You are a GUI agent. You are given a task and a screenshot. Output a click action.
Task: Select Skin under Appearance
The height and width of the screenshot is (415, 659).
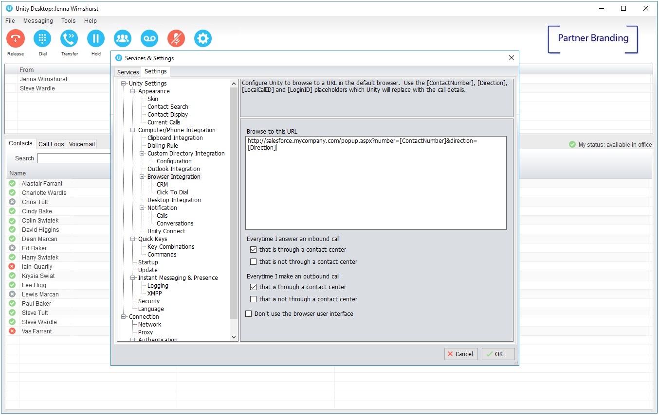pyautogui.click(x=153, y=99)
